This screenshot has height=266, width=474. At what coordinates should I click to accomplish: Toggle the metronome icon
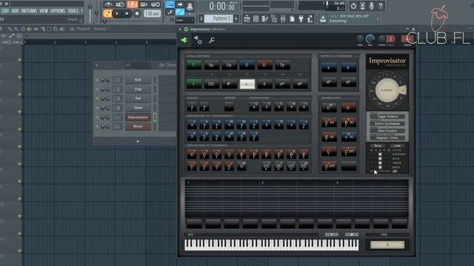point(108,4)
